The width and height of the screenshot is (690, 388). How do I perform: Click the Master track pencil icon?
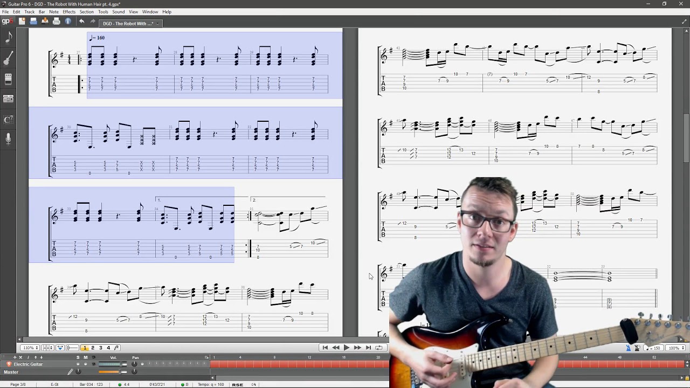[70, 371]
